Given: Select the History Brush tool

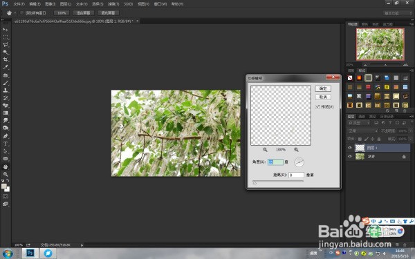Looking at the screenshot, I should tap(6, 98).
